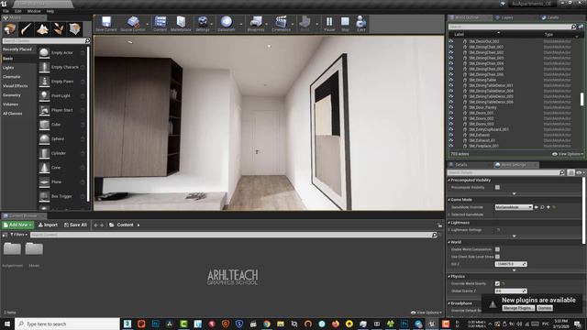Click the Details search magnifier icon

[562, 172]
